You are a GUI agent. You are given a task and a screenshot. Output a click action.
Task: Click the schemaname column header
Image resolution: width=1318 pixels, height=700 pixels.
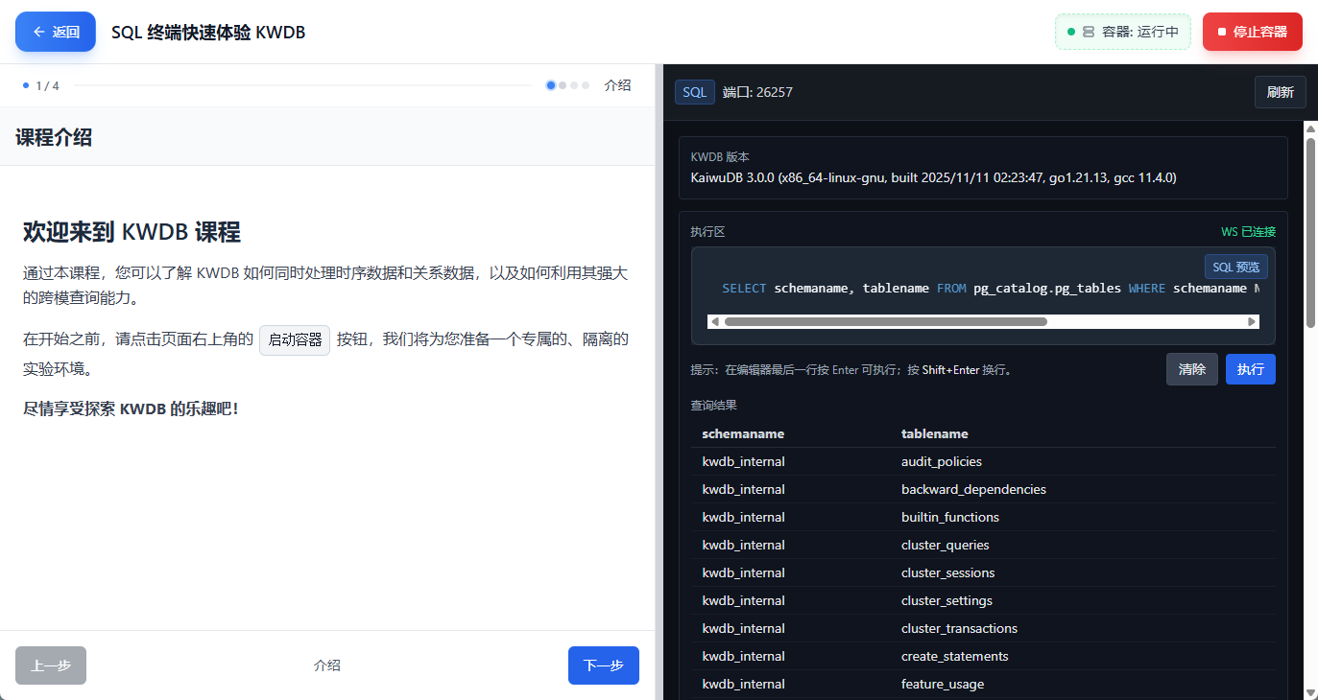[743, 433]
